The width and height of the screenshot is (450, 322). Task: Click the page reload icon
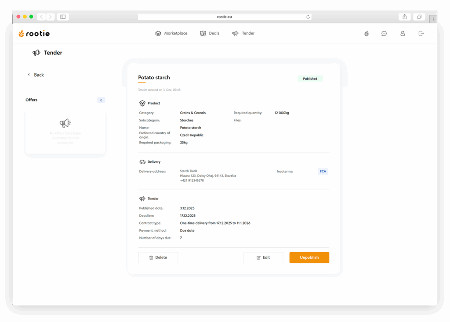pyautogui.click(x=308, y=17)
